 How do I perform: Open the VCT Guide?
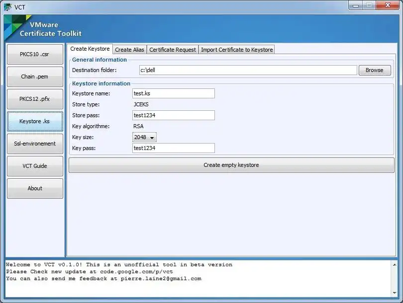(x=35, y=166)
